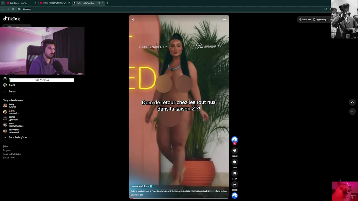Open the three-dot video options menu
Viewport: 358px width, 201px height.
pyautogui.click(x=224, y=20)
